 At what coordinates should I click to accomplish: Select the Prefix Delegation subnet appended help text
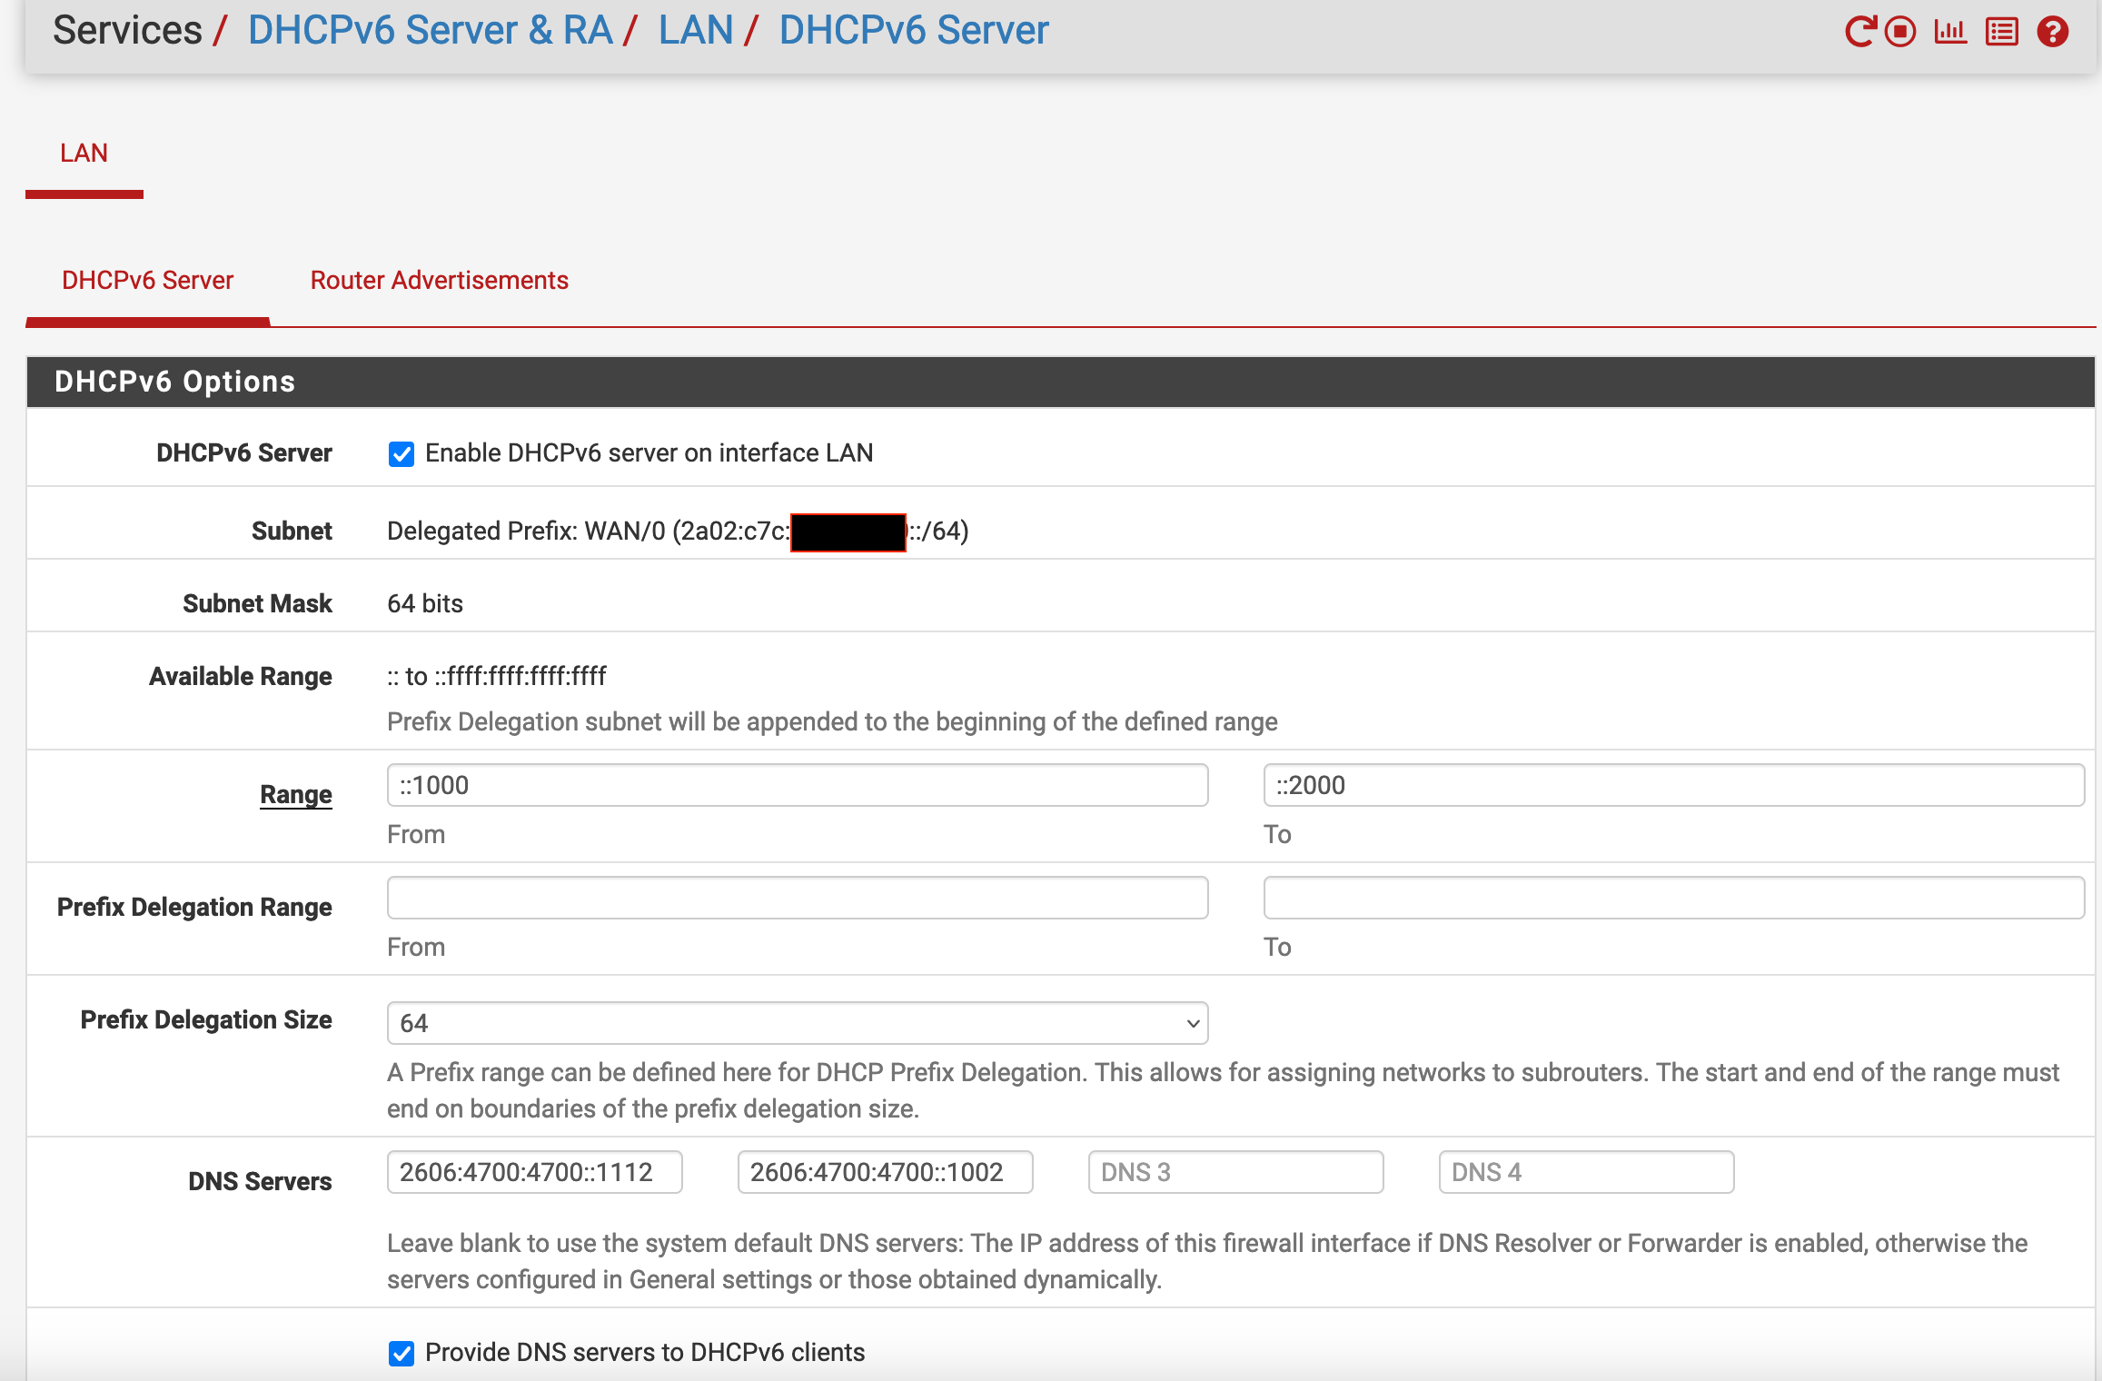832,721
